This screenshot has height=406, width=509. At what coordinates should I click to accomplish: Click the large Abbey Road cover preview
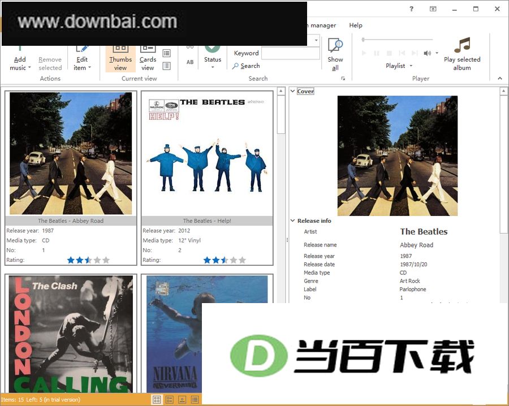click(398, 156)
